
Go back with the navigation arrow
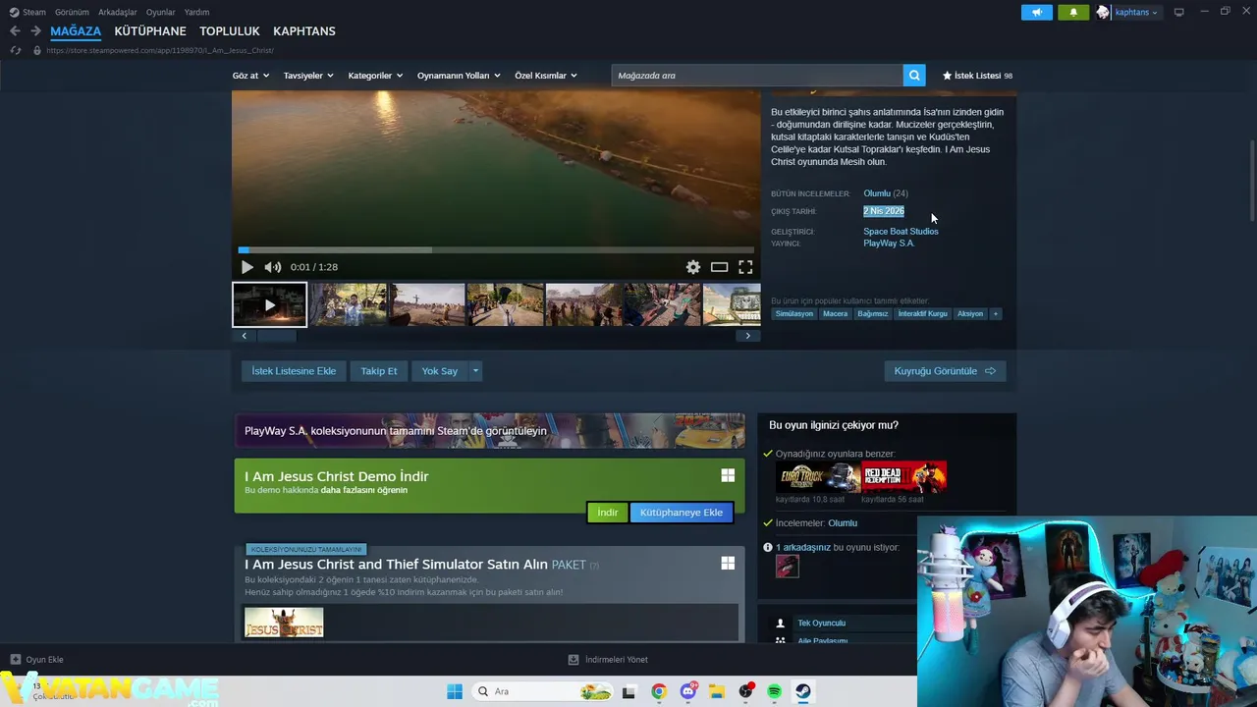(15, 31)
